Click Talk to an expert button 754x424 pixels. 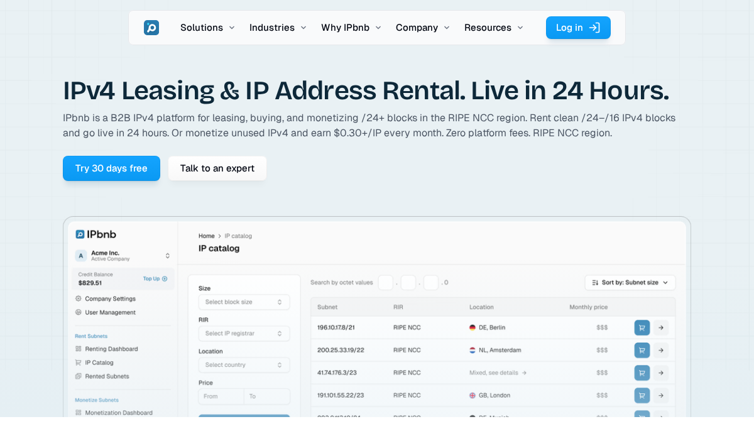217,168
